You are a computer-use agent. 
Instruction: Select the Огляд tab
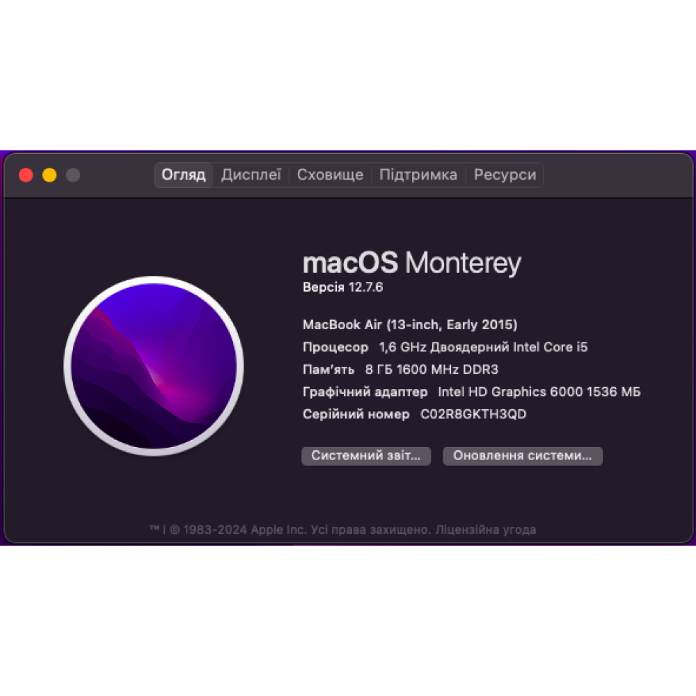[184, 175]
